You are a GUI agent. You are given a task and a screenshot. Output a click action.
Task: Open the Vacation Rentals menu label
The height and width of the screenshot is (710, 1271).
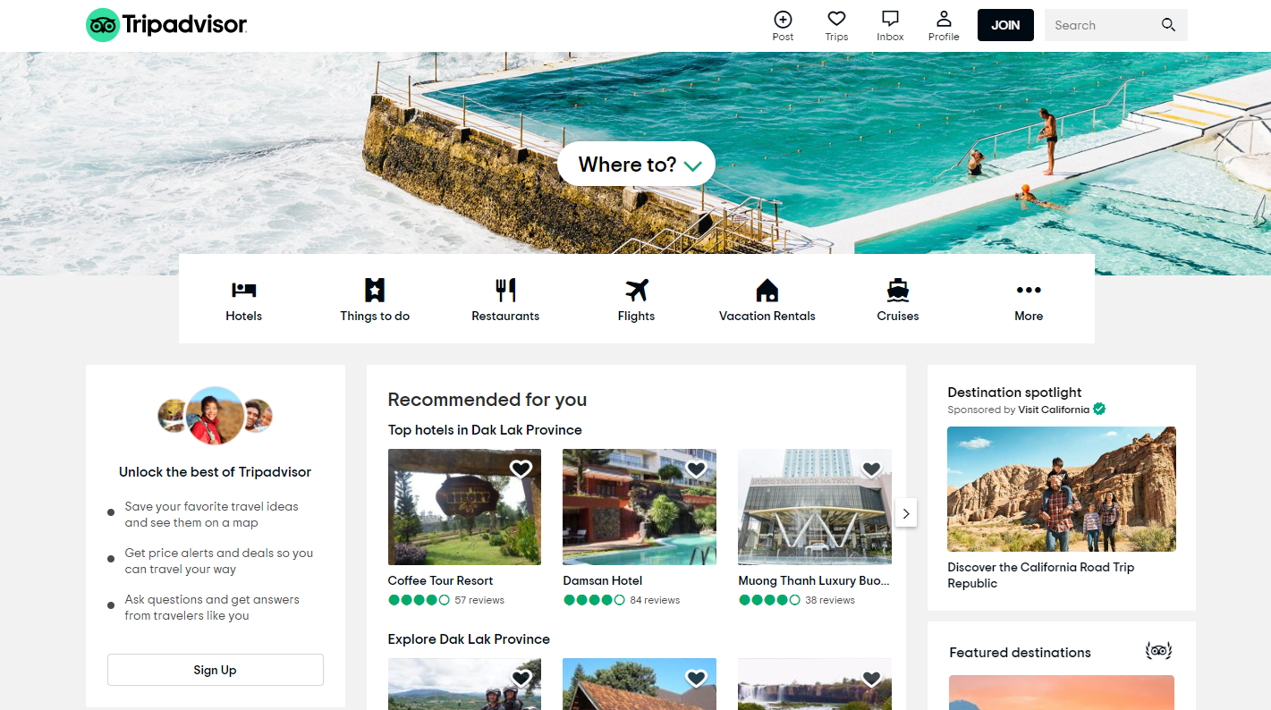click(x=767, y=316)
